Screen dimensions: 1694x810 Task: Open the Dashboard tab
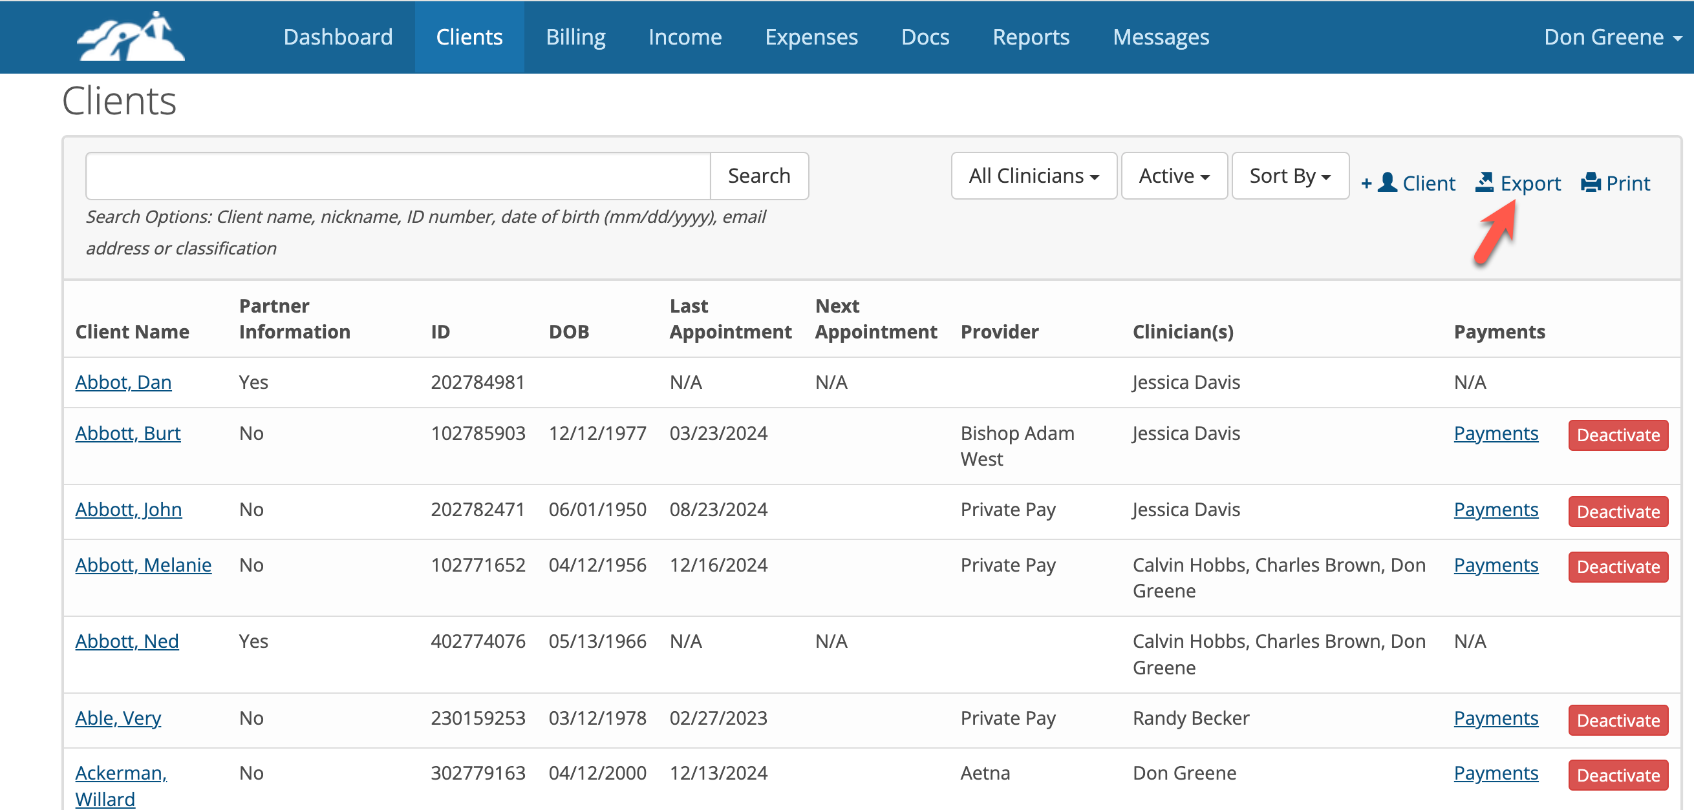coord(338,37)
